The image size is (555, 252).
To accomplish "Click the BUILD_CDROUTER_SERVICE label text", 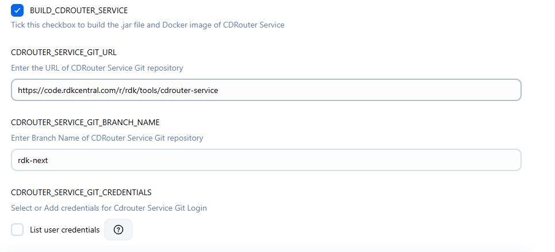I will (79, 10).
